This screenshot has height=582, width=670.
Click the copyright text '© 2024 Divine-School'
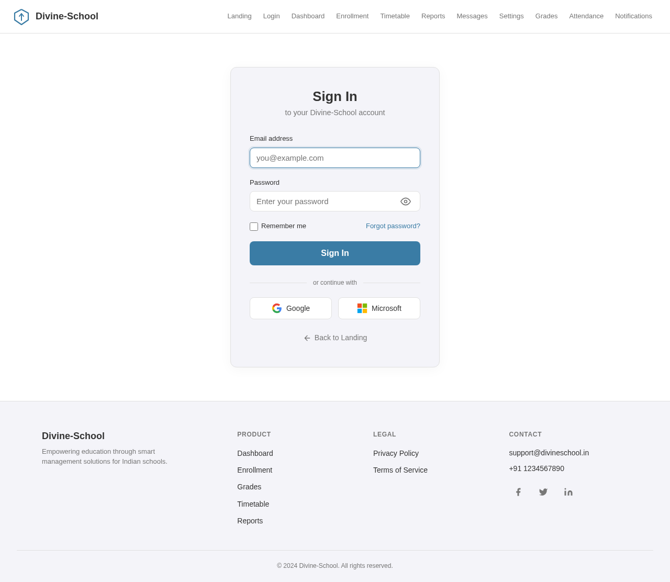308,566
